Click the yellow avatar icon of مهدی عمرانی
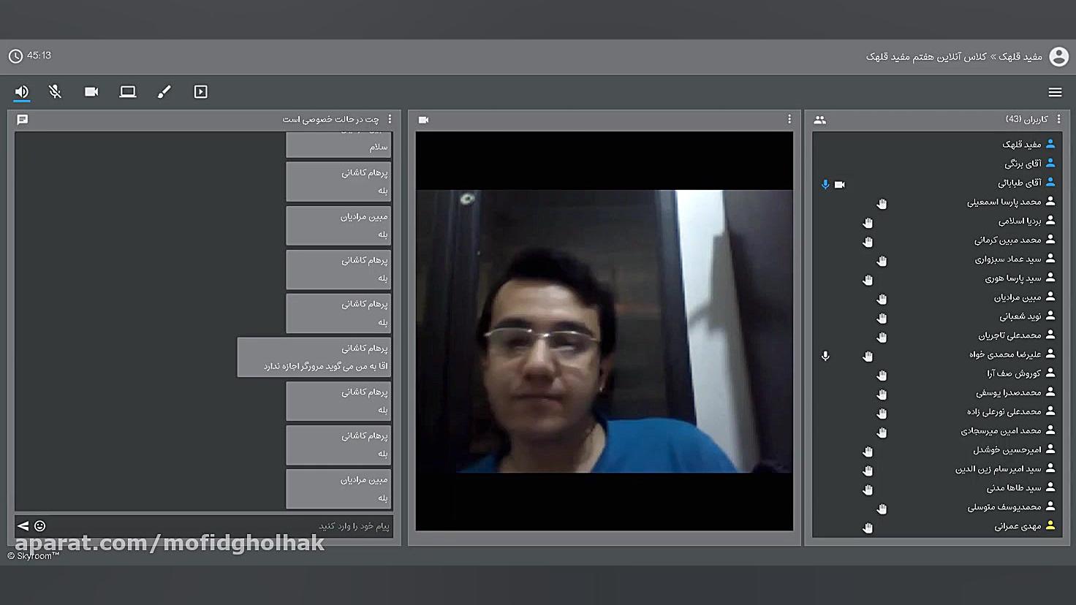The image size is (1076, 605). [x=1050, y=525]
